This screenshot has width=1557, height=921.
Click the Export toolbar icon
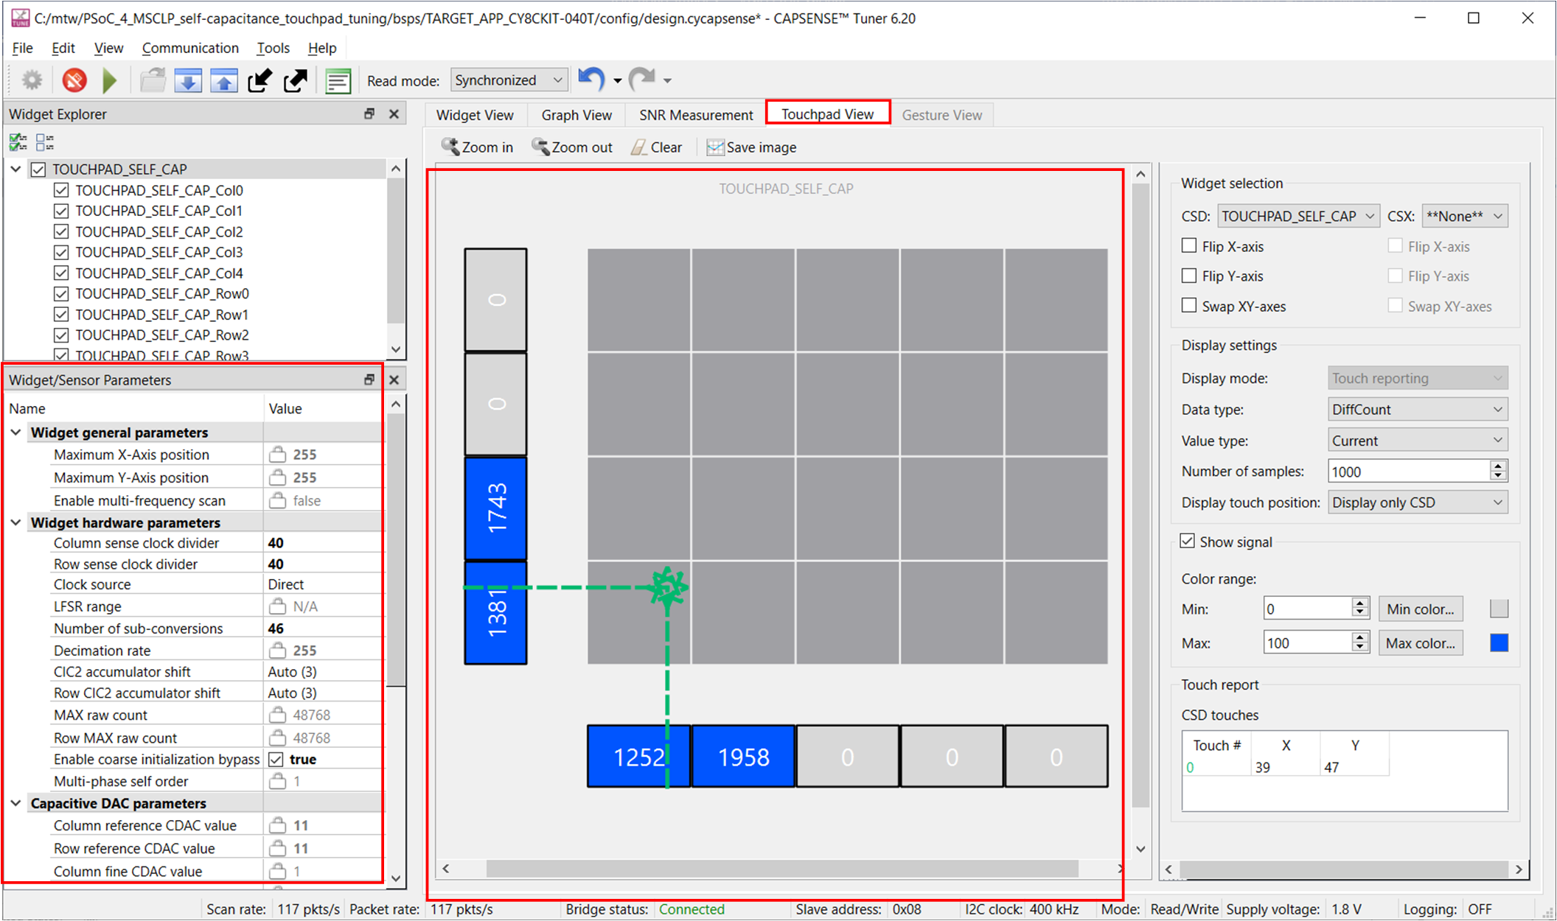[295, 80]
